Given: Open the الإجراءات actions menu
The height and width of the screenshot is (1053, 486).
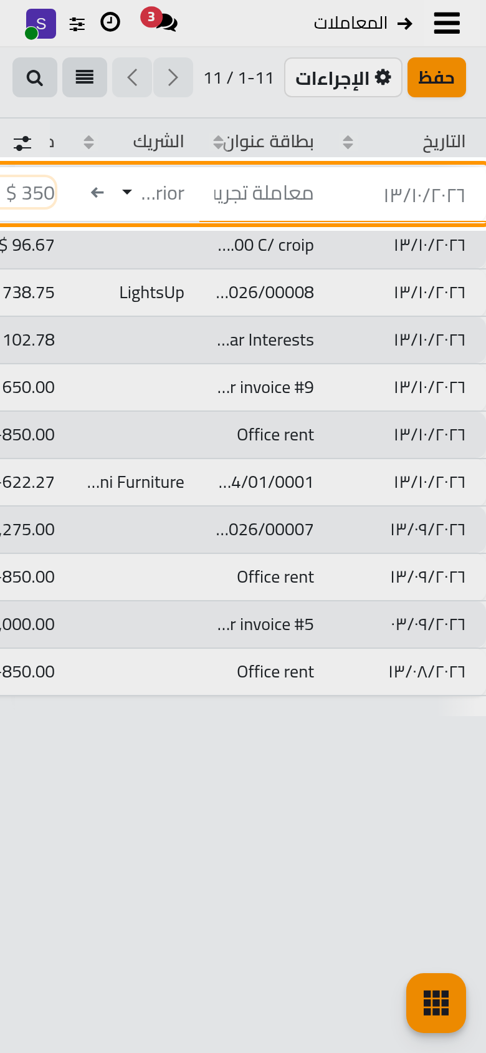Looking at the screenshot, I should point(343,77).
